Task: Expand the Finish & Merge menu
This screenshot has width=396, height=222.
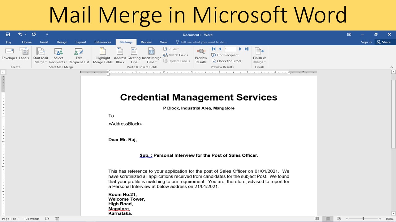Action: click(x=259, y=55)
